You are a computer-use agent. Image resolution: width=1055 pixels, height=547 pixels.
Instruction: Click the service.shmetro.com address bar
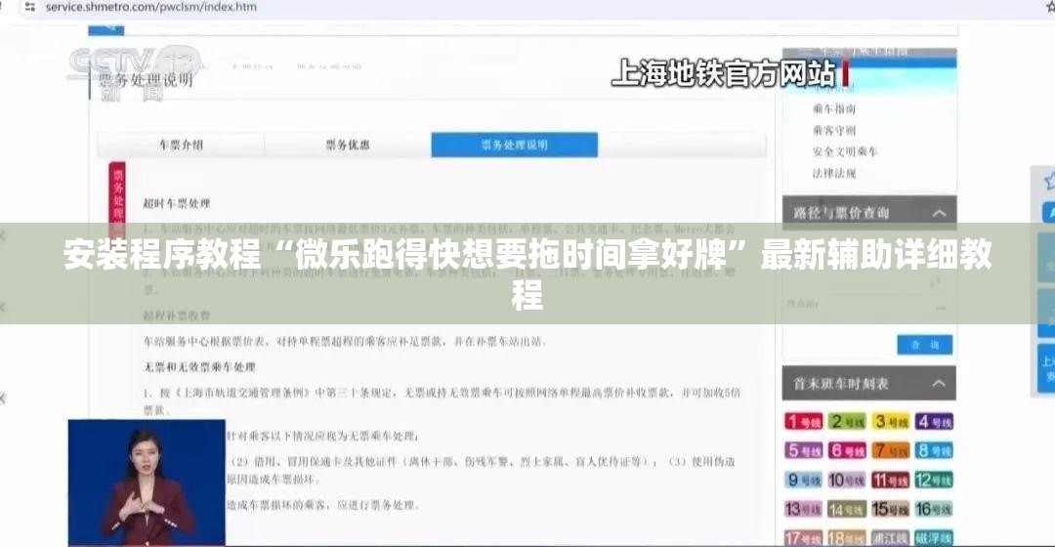pos(150,7)
